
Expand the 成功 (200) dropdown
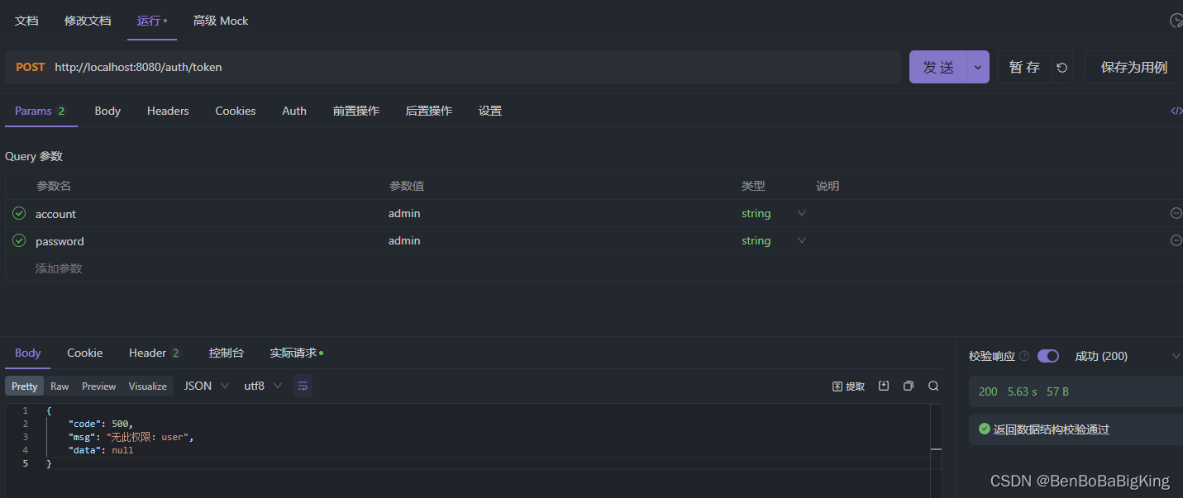coord(1177,356)
